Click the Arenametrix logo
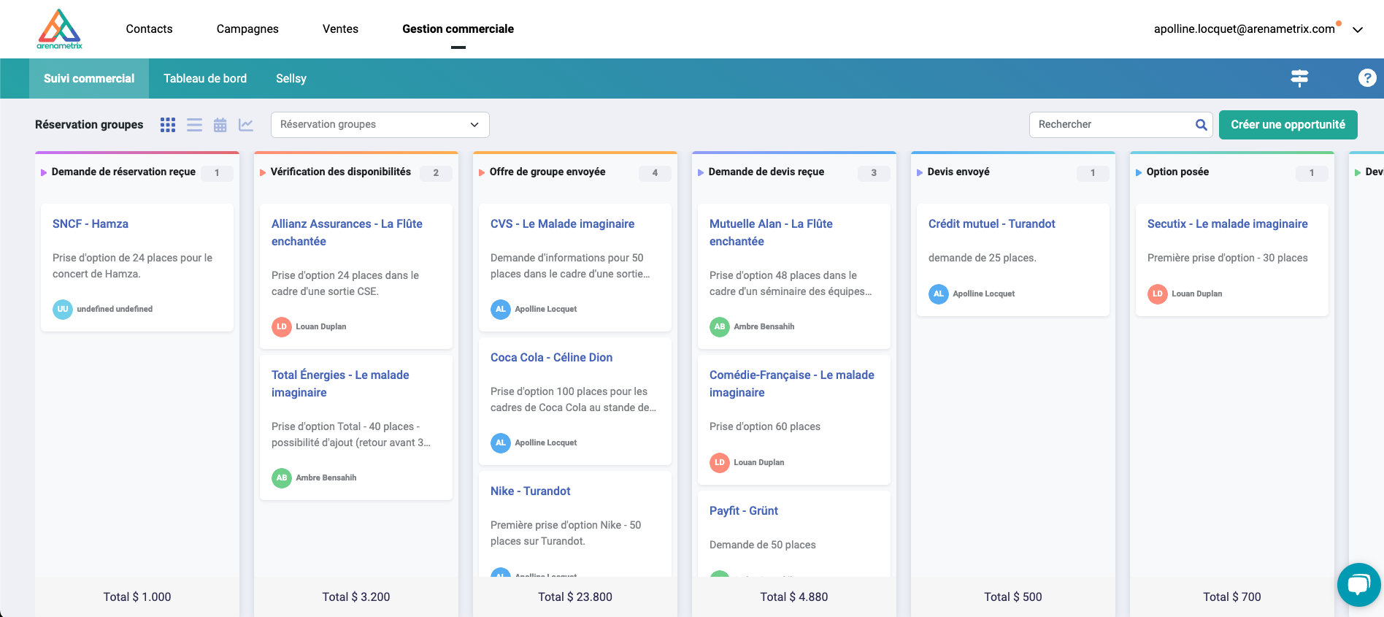Image resolution: width=1384 pixels, height=617 pixels. tap(59, 28)
